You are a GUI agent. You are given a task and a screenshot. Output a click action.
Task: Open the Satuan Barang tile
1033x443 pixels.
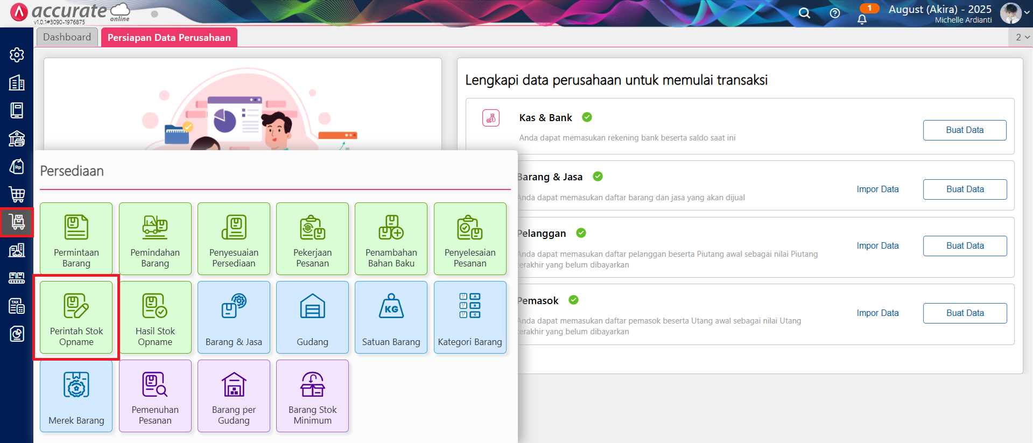point(391,317)
